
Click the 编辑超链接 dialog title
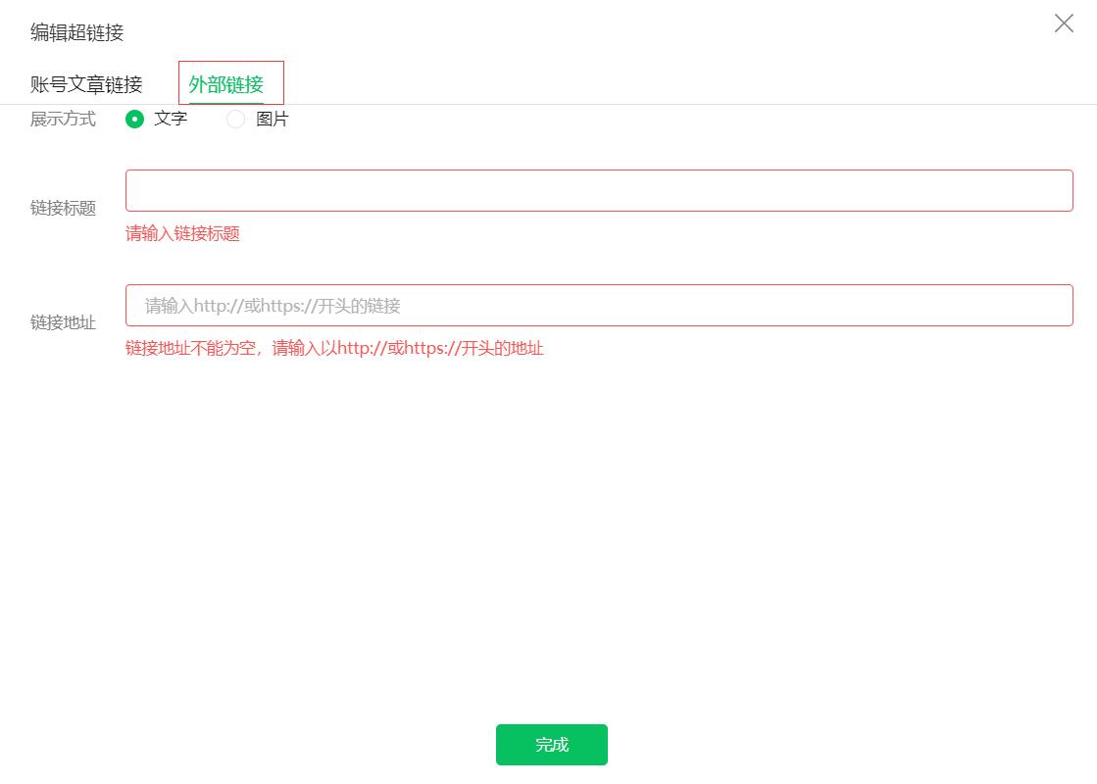[x=77, y=32]
